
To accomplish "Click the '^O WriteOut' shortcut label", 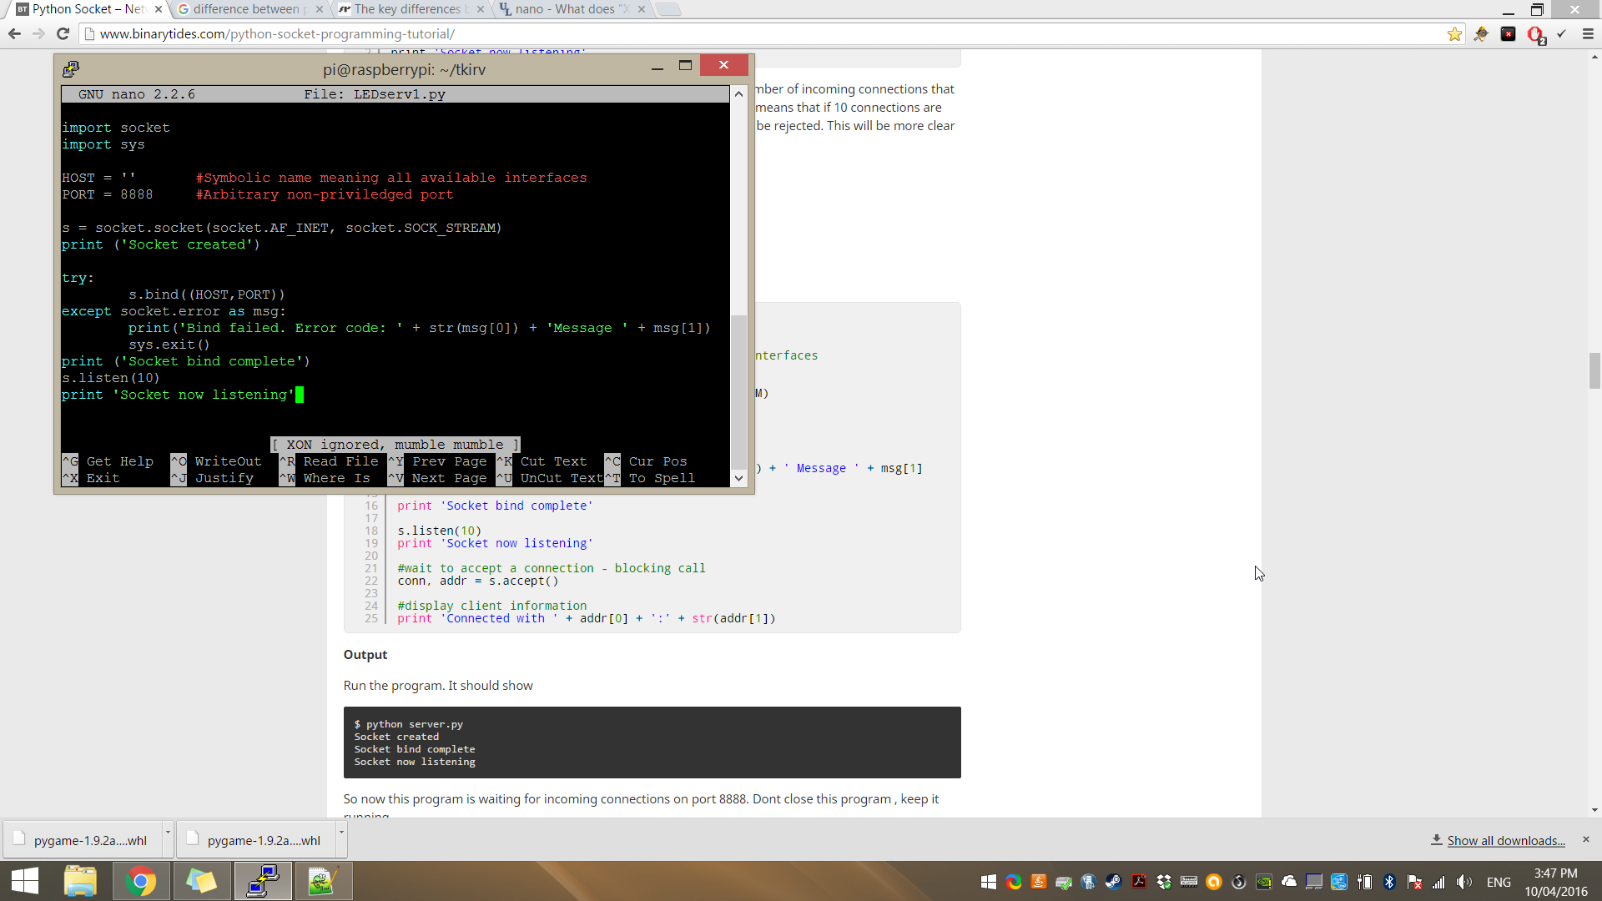I will [x=215, y=461].
